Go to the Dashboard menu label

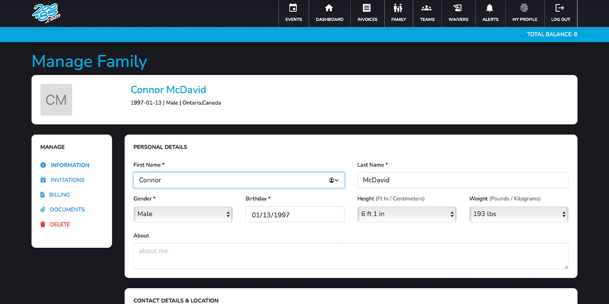click(x=329, y=20)
